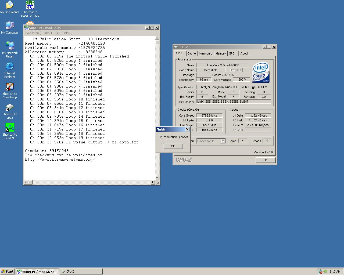
Task: Click the Core Speed value 3798.6 MHz
Action: (x=209, y=115)
